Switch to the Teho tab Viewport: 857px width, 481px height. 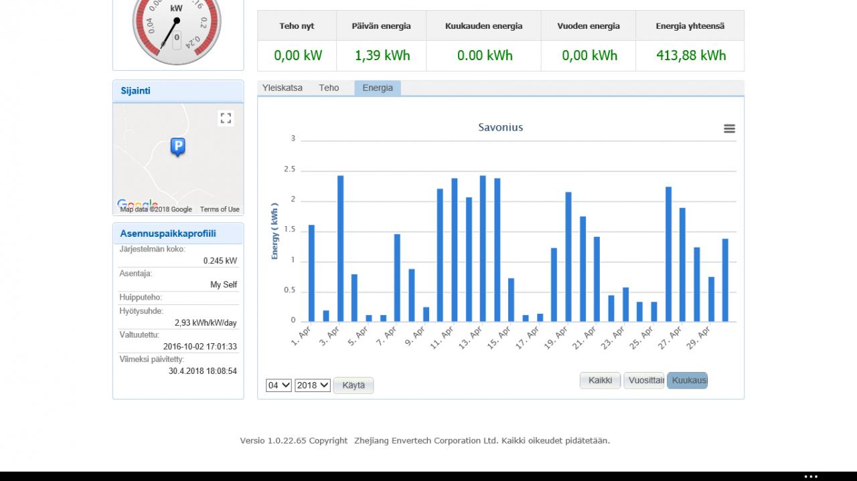(x=329, y=88)
